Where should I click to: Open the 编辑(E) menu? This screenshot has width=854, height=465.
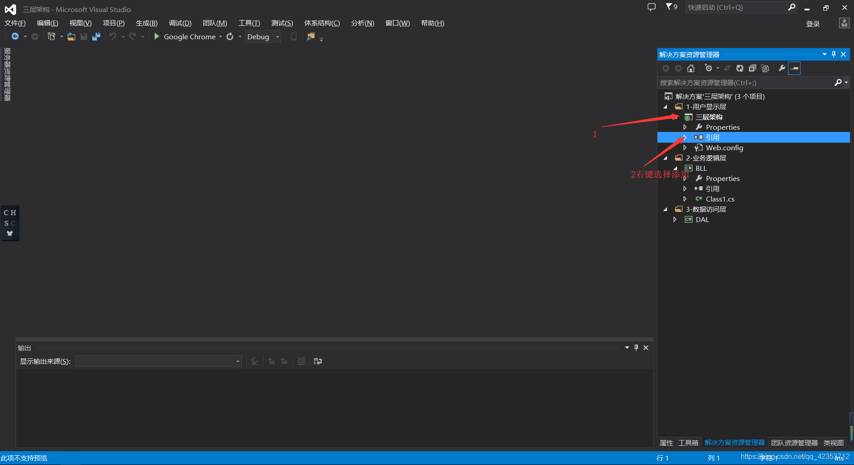[47, 23]
